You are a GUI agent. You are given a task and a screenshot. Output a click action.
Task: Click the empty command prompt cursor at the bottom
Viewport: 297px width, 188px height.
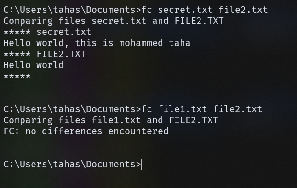142,164
